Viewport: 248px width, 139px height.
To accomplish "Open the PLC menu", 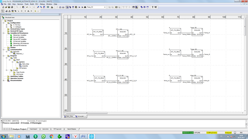I will click(x=37, y=4).
